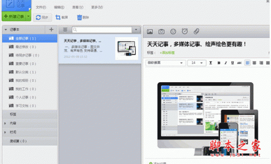The image size is (271, 164).
Task: Open the 编辑(E) menu
Action: click(x=59, y=7)
